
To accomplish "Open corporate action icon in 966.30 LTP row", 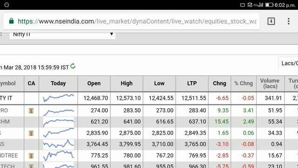I will 31,166.
